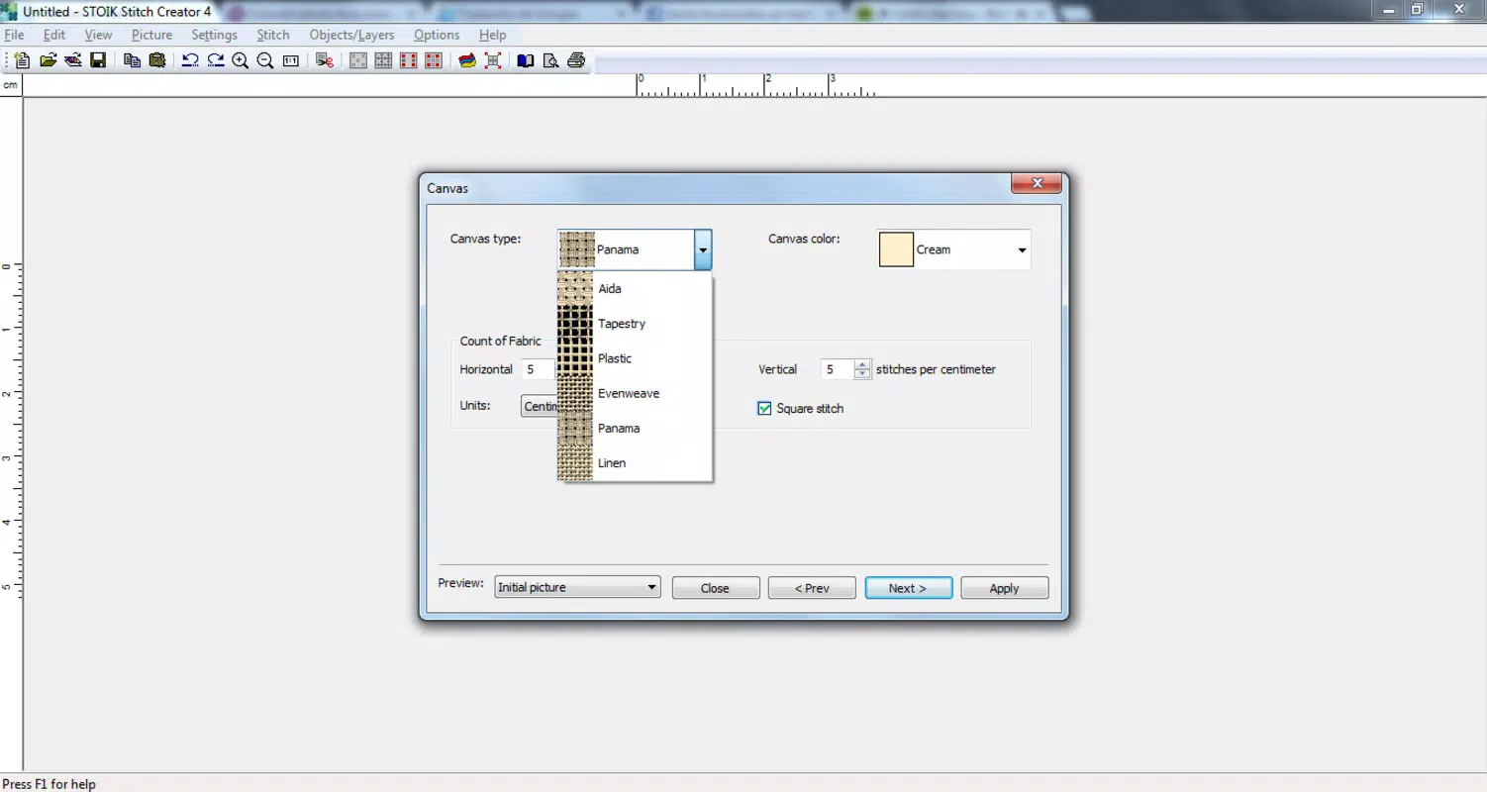Image resolution: width=1487 pixels, height=792 pixels.
Task: Choose Aida from the canvas type list
Action: [x=635, y=289]
